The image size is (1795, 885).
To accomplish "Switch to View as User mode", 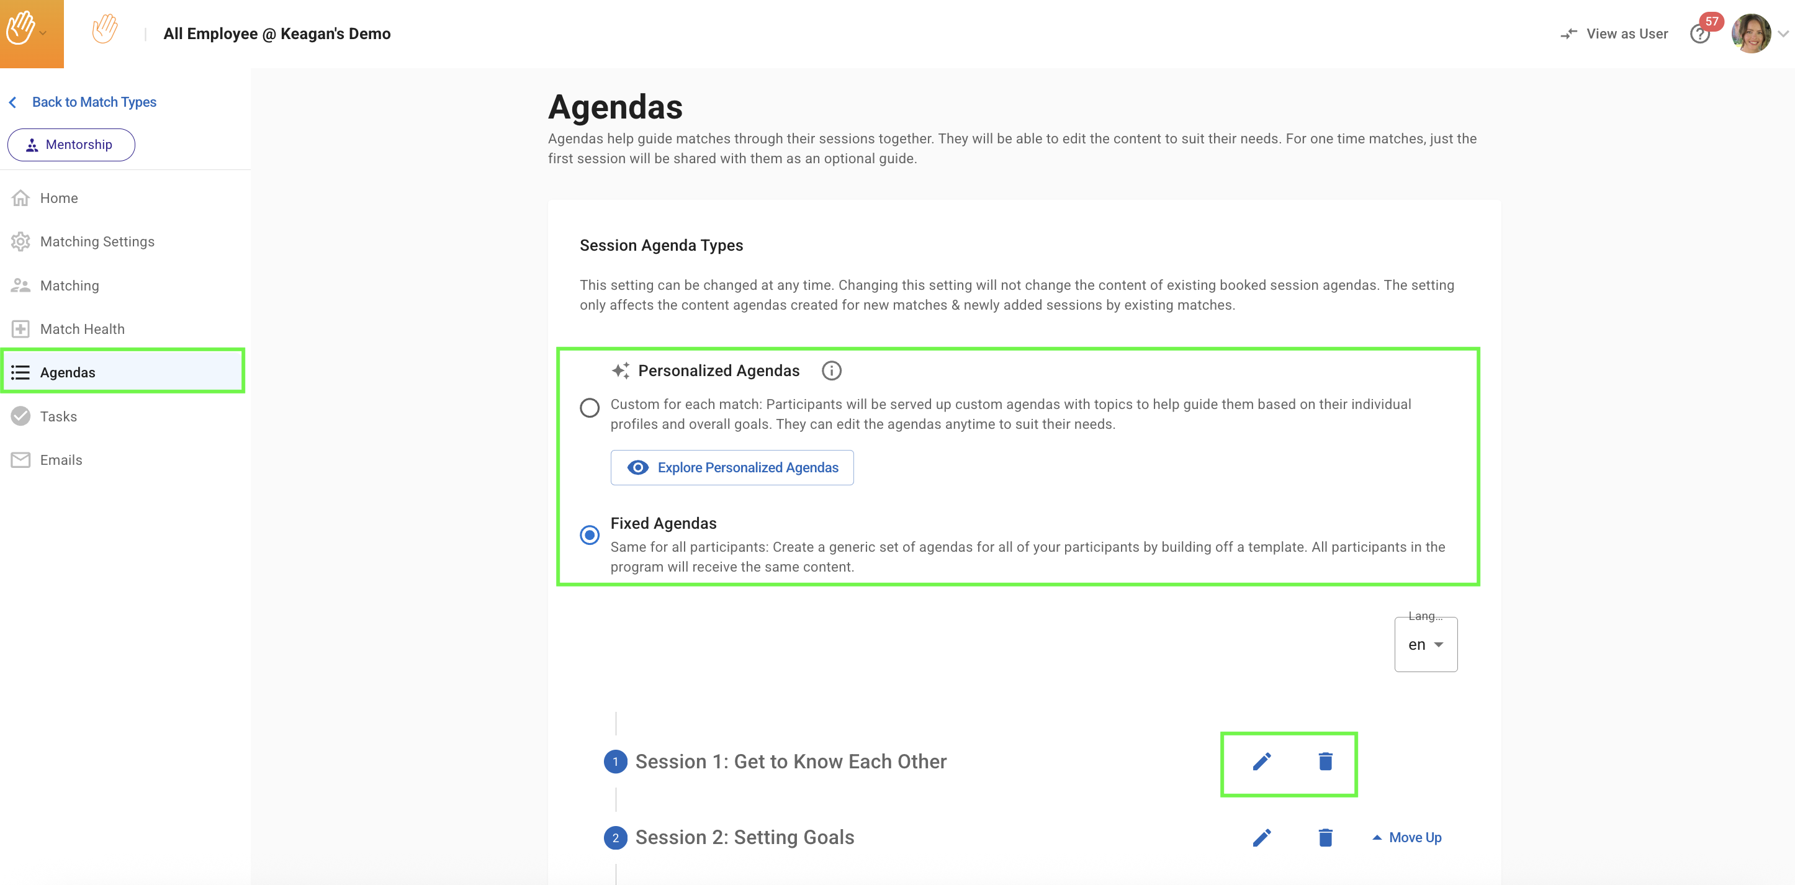I will 1614,34.
